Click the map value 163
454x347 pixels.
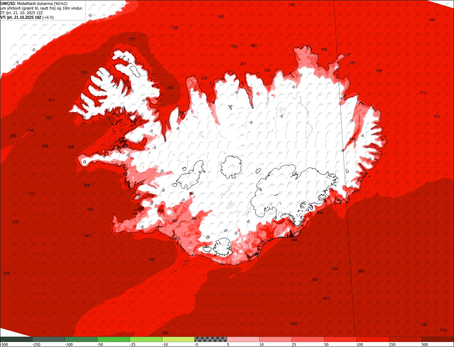(x=221, y=17)
